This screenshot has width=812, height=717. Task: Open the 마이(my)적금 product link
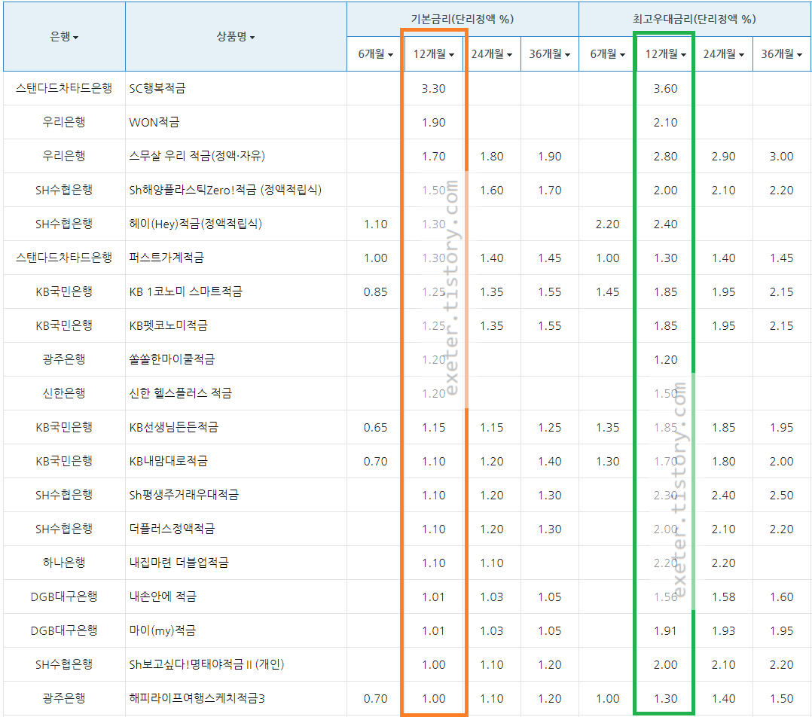click(x=163, y=630)
